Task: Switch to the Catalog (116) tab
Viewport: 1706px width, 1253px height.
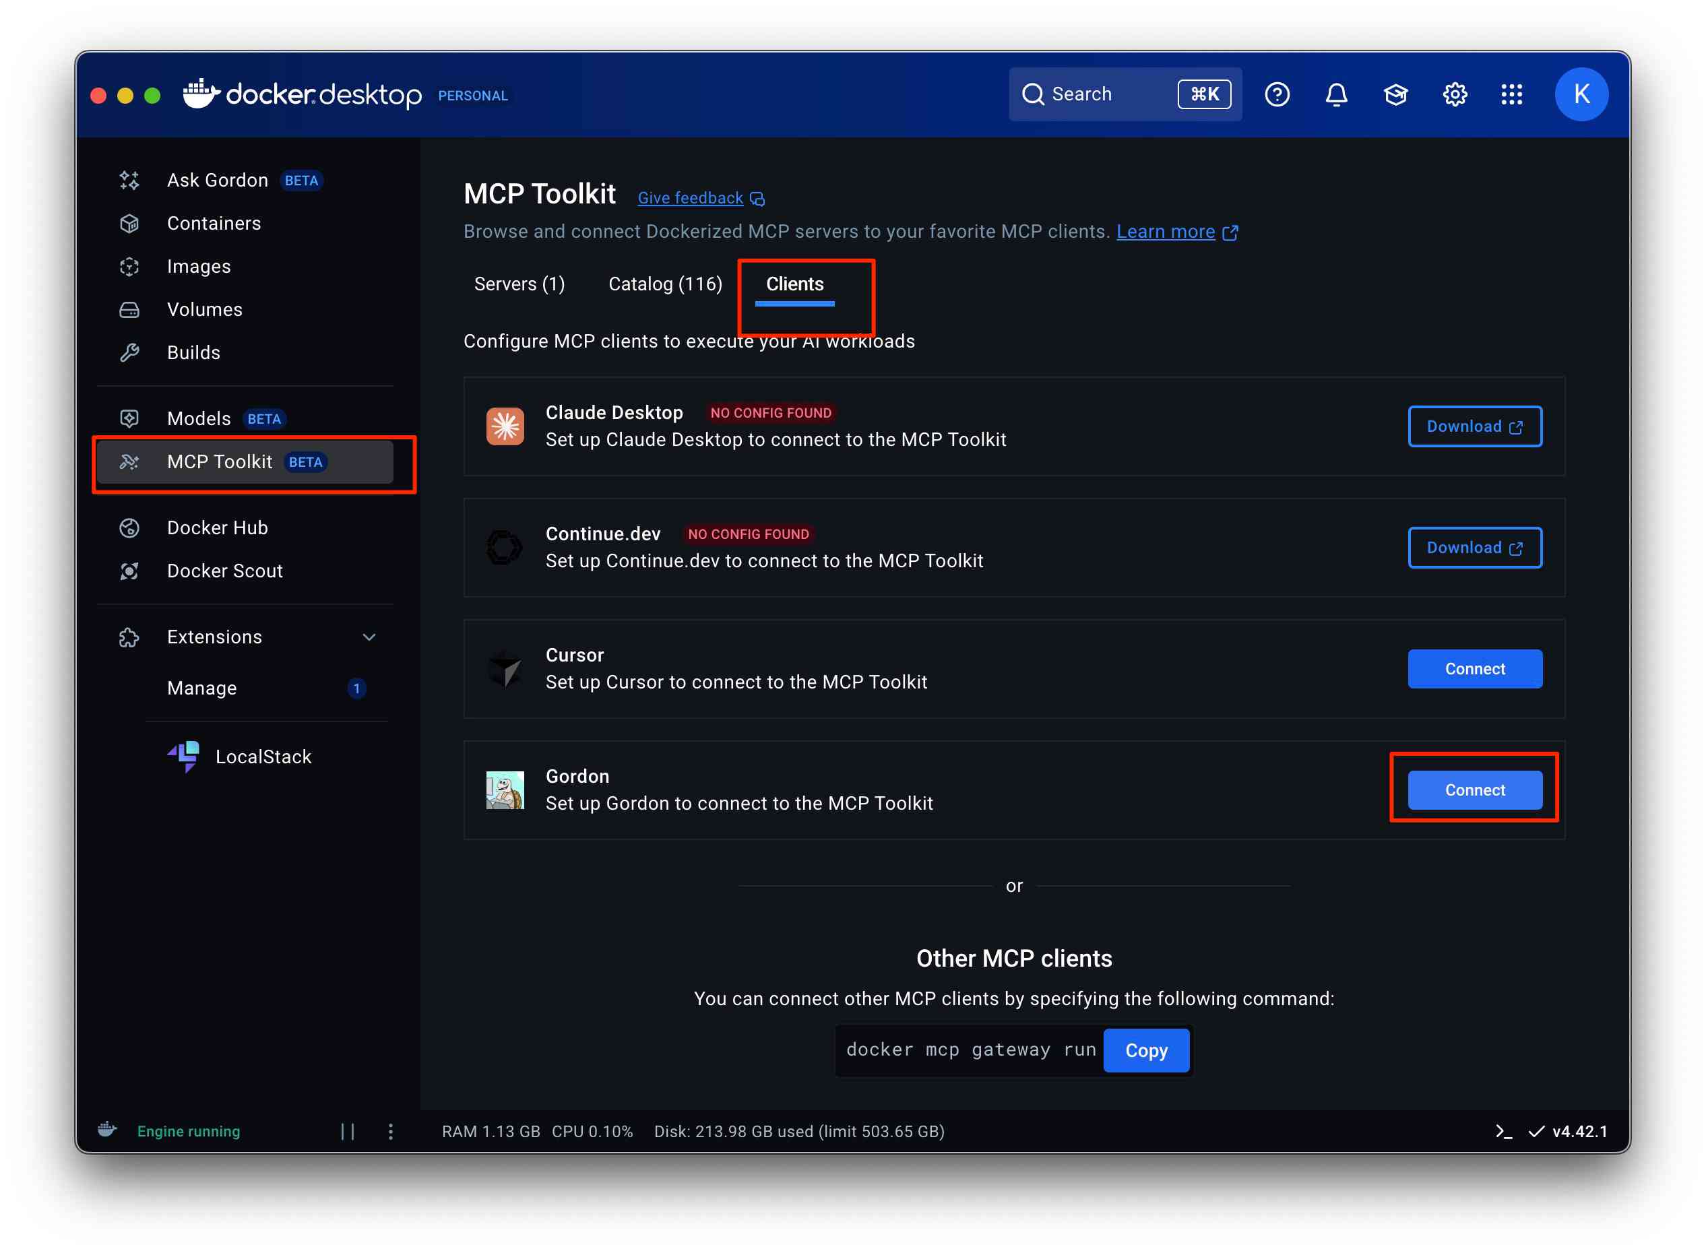Action: coord(664,284)
